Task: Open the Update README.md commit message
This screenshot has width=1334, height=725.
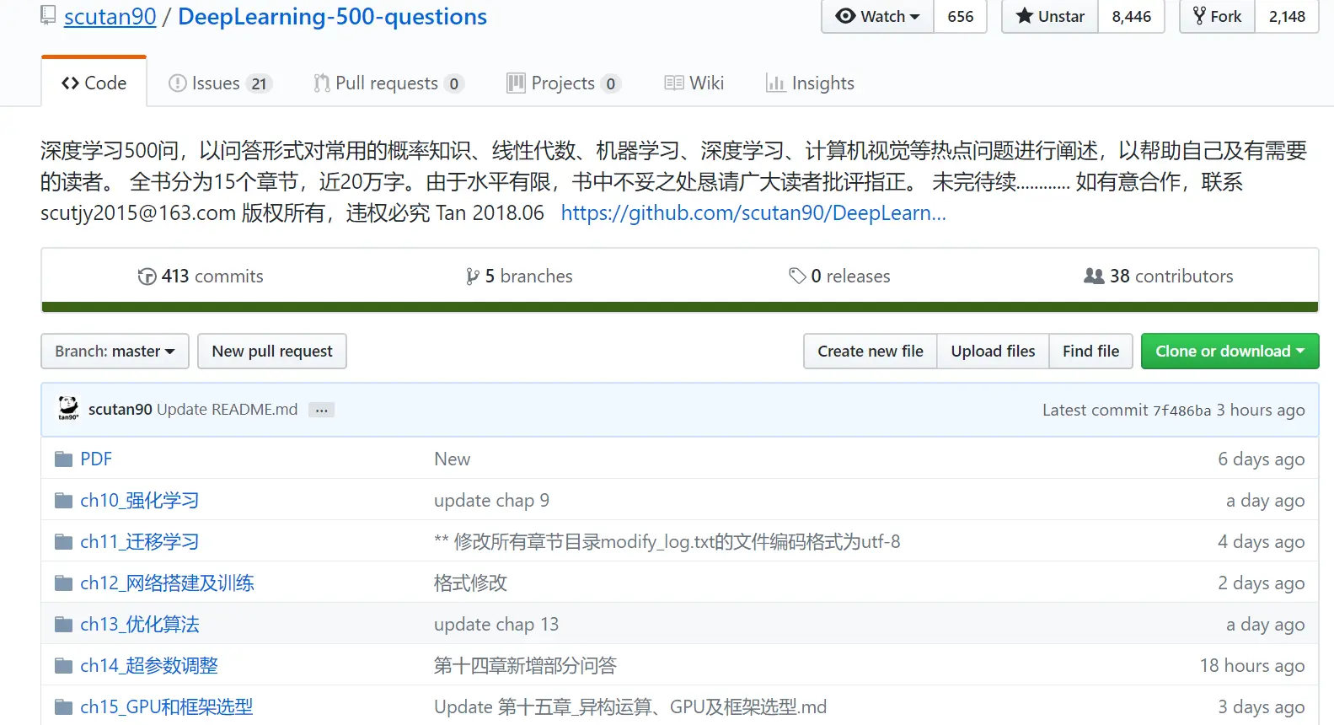Action: pyautogui.click(x=228, y=409)
